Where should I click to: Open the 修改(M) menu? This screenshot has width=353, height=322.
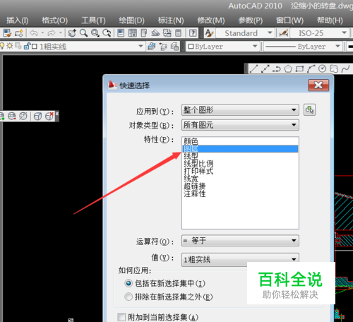[211, 20]
